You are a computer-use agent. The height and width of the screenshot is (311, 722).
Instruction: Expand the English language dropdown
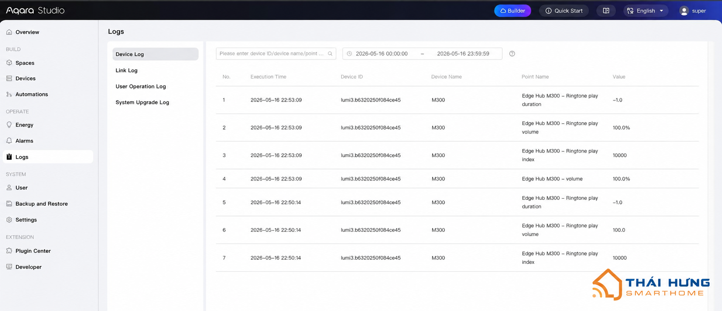tap(646, 11)
